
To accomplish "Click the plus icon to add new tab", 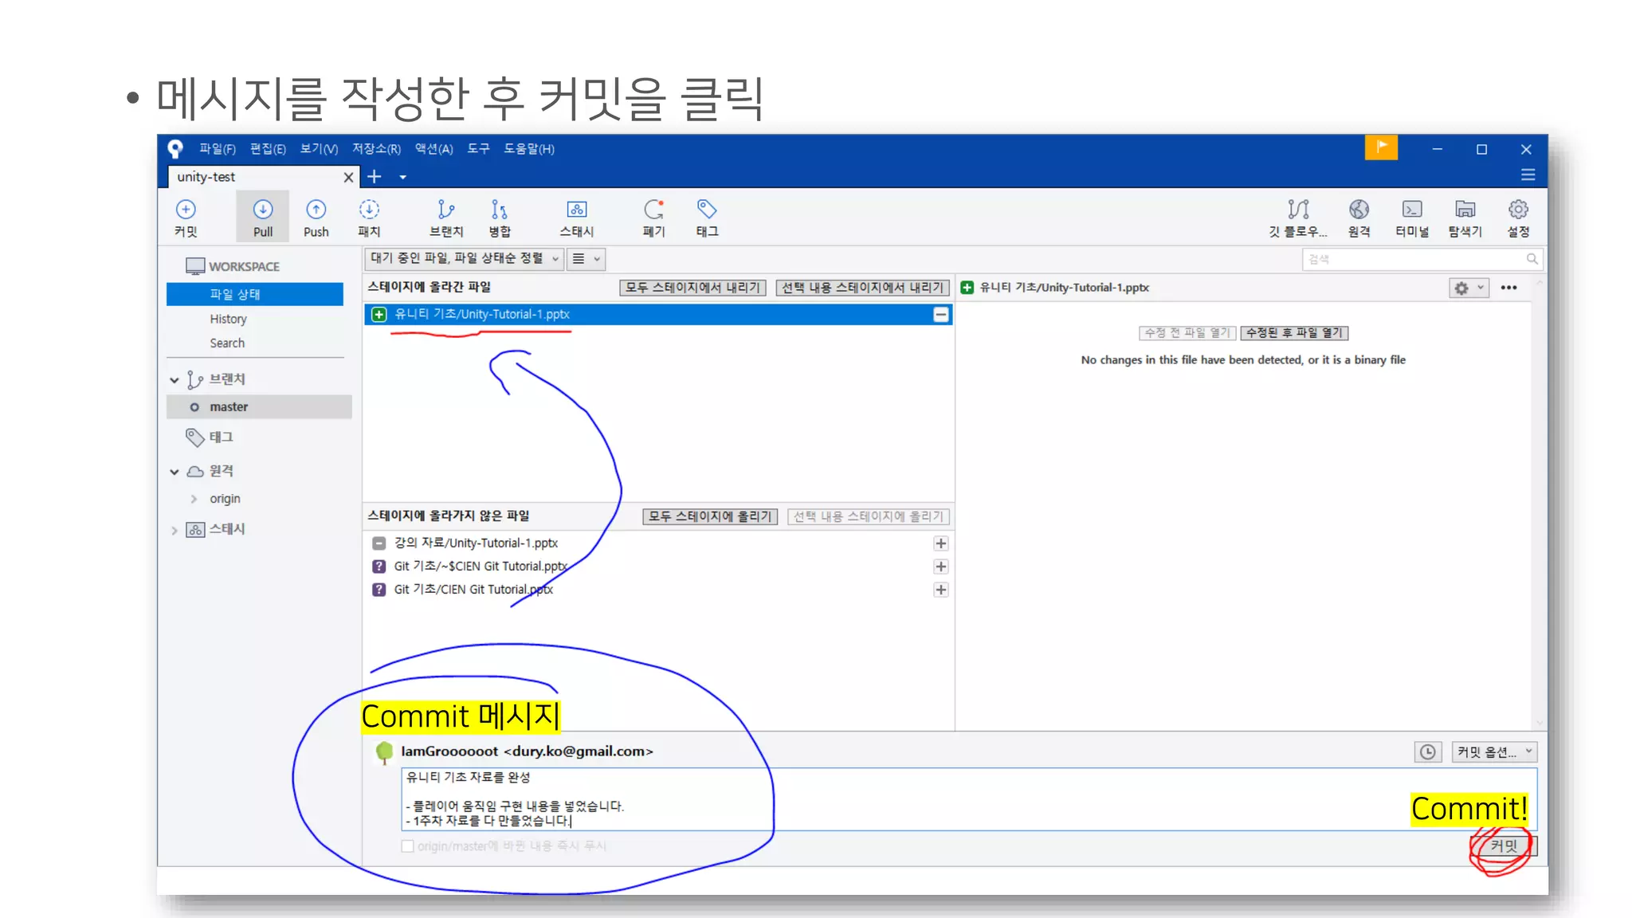I will coord(375,177).
